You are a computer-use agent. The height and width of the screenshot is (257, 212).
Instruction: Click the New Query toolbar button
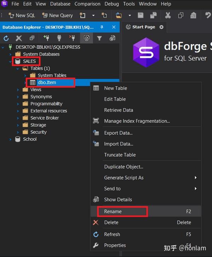(57, 16)
